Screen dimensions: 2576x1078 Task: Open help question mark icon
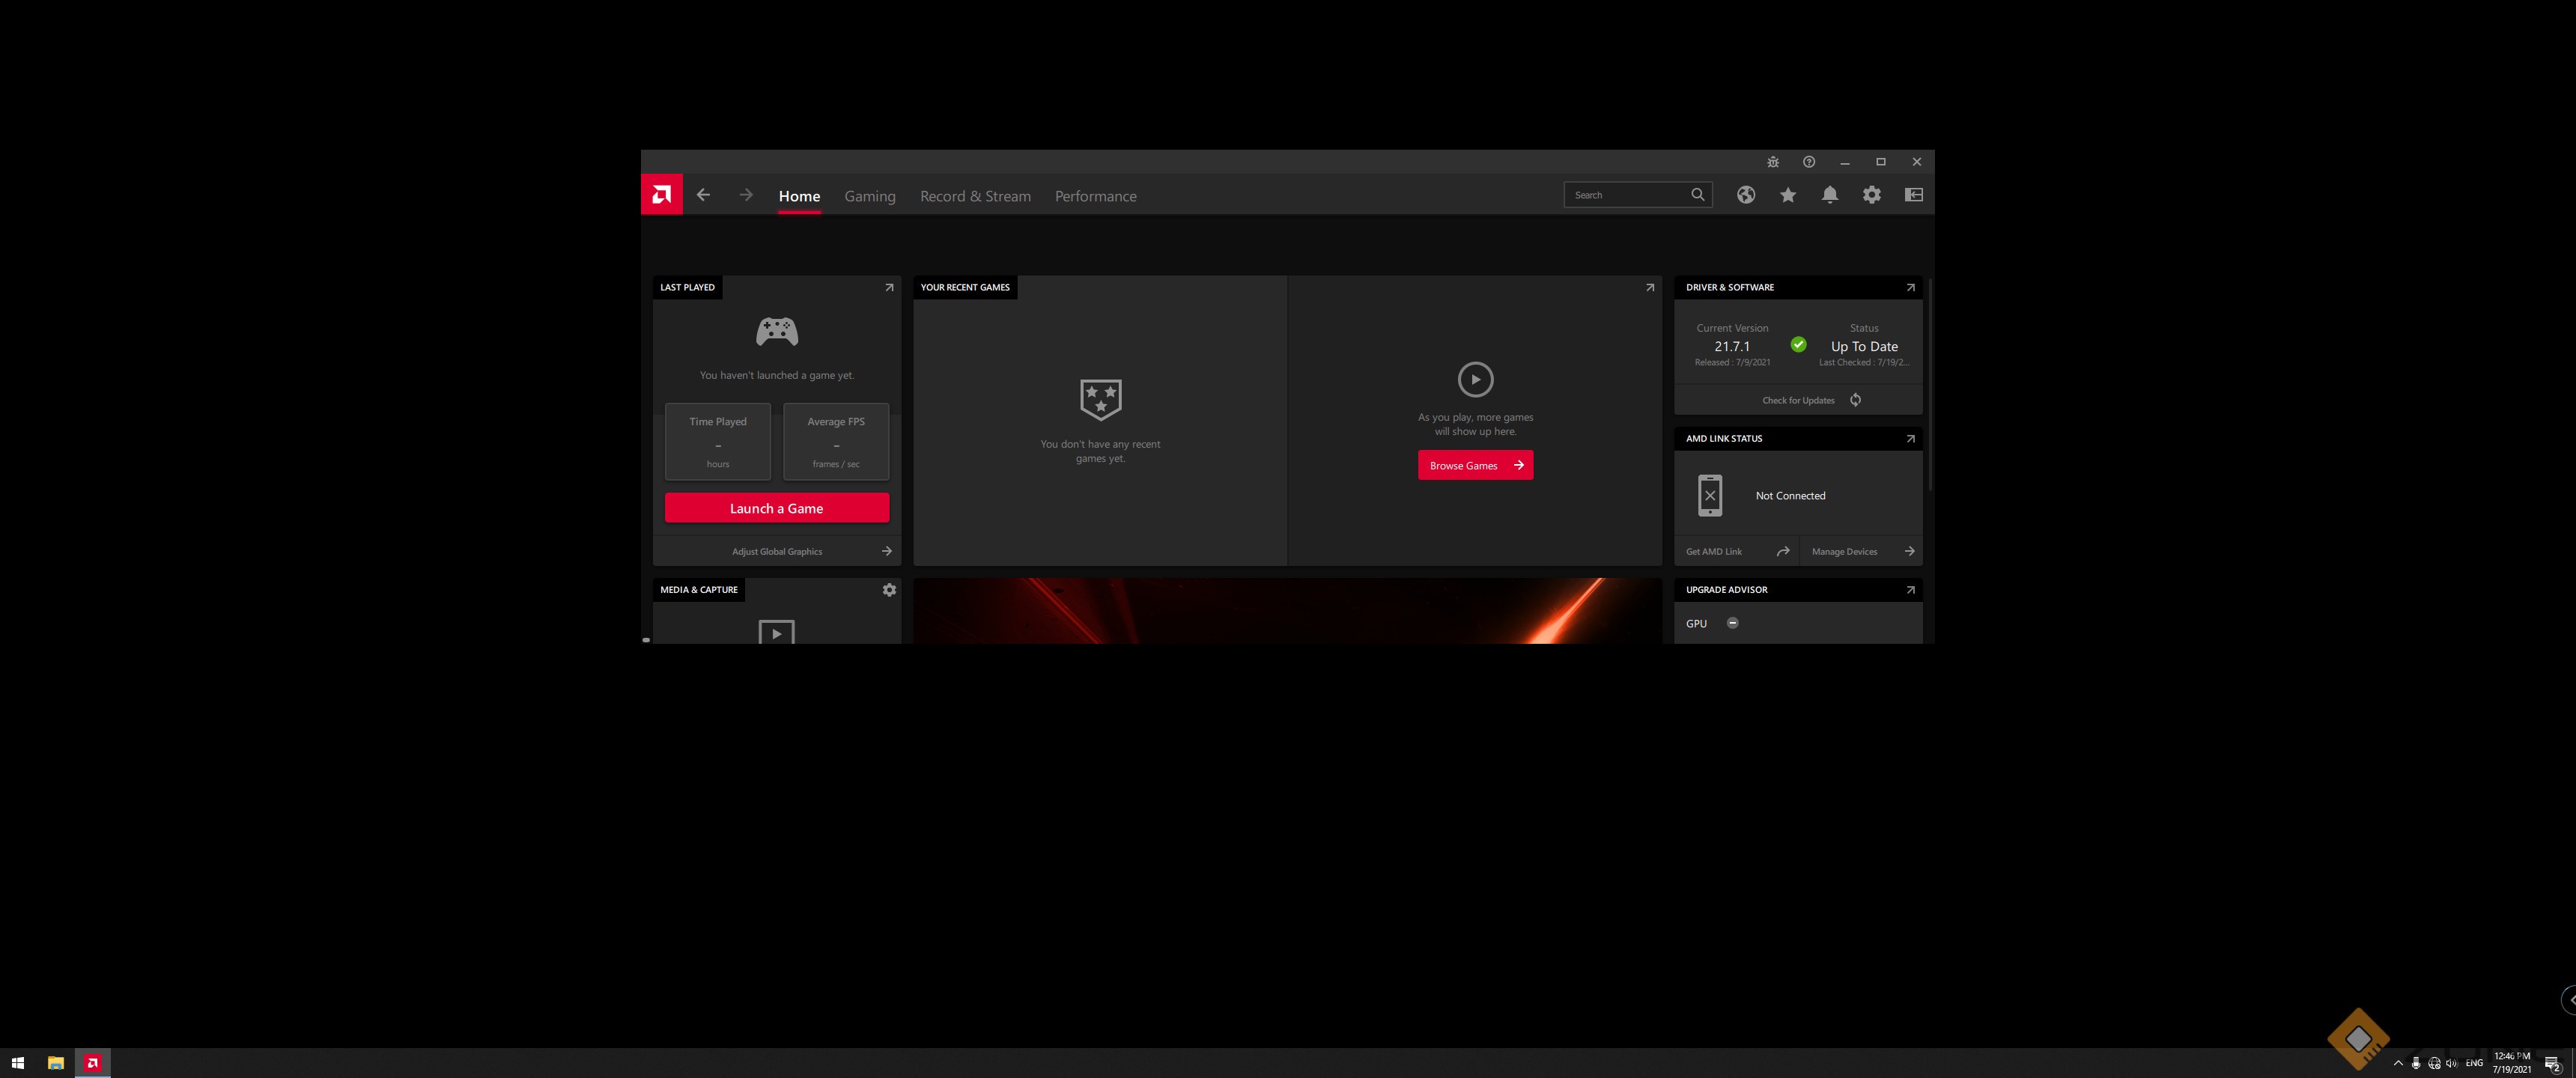(x=1808, y=162)
